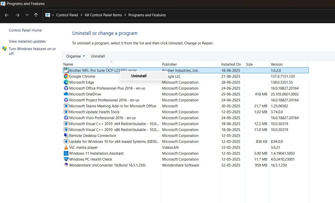The width and height of the screenshot is (335, 203).
Task: Open the Organise dropdown menu
Action: click(x=76, y=56)
